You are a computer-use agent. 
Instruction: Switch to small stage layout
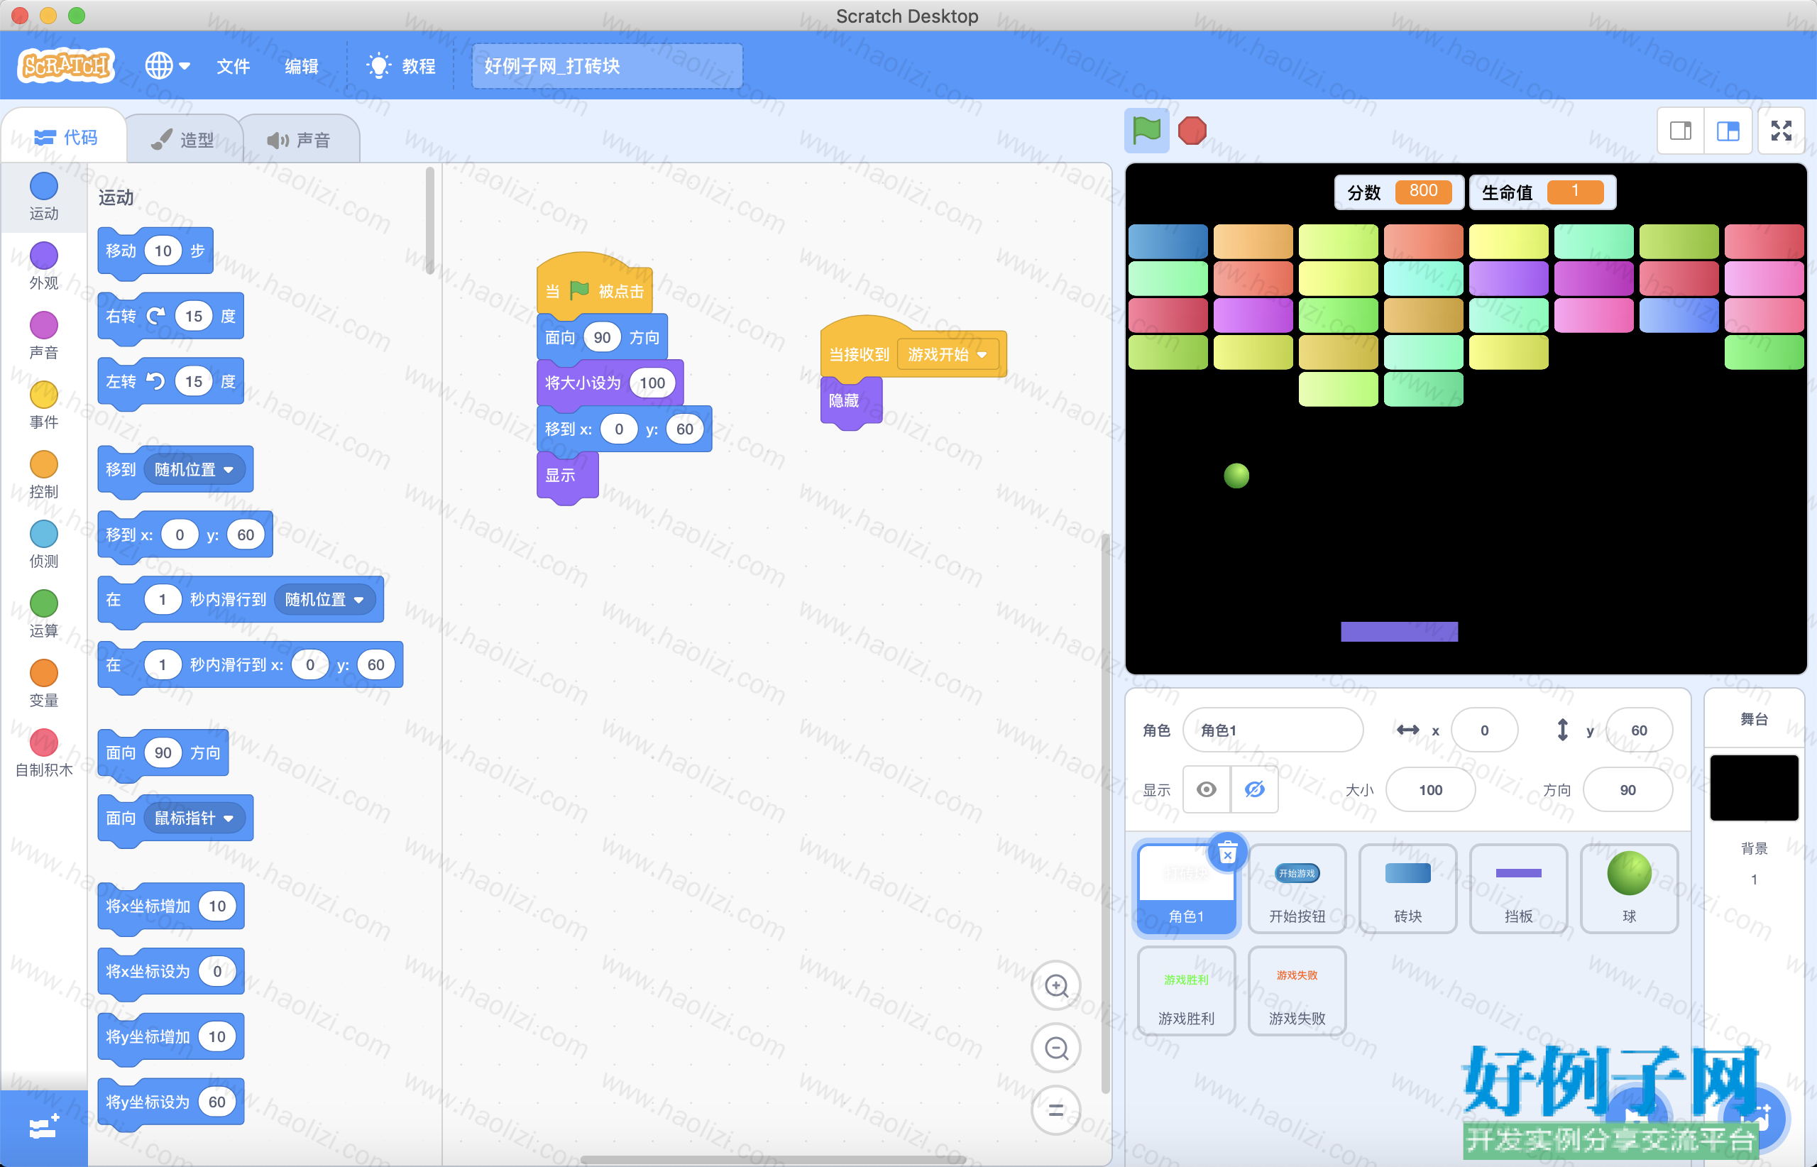(1681, 131)
